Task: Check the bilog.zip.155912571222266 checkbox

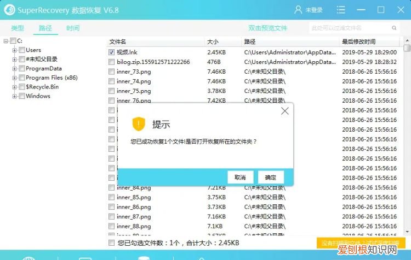Action: coord(111,62)
